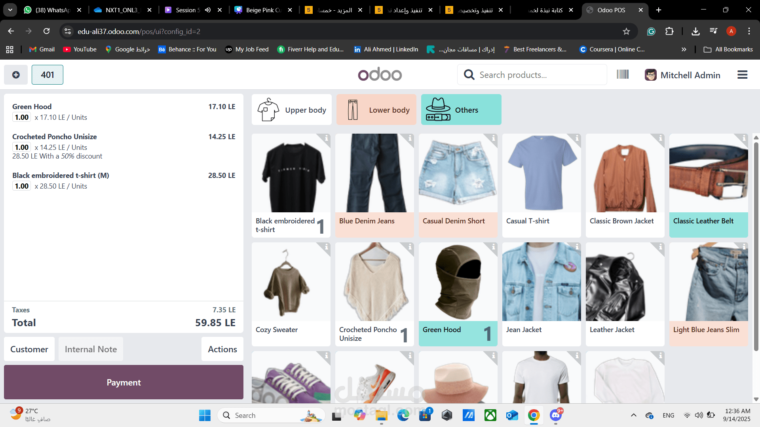
Task: Open YouTube bookmark
Action: (80, 49)
